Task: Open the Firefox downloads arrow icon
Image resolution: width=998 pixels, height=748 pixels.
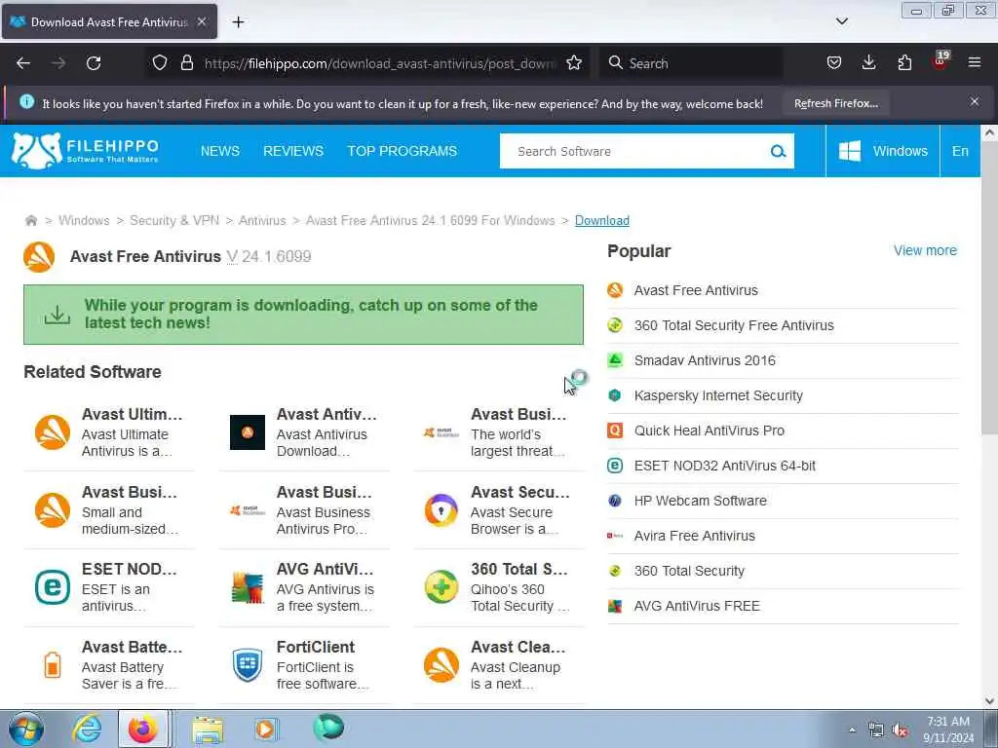Action: click(868, 63)
